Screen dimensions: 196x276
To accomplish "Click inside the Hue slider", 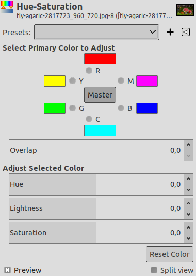I will 96,184.
